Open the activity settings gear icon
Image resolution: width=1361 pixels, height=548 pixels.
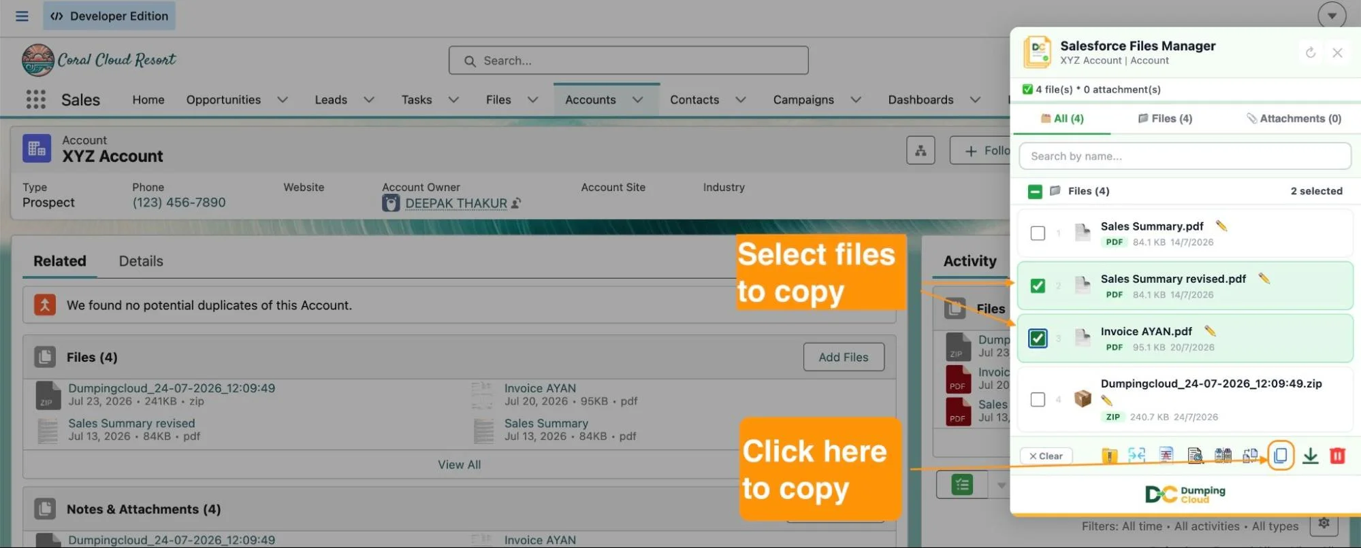1324,523
